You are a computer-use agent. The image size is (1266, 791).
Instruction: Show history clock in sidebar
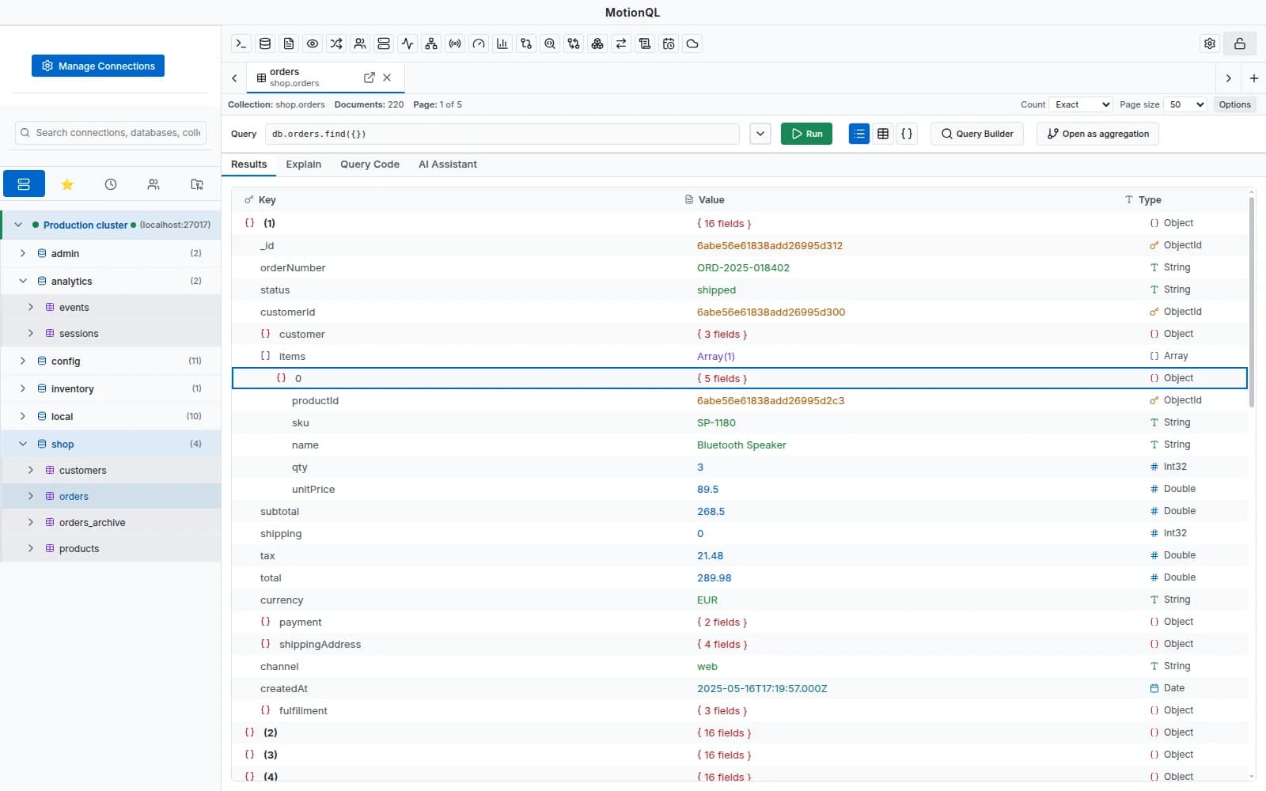coord(111,184)
